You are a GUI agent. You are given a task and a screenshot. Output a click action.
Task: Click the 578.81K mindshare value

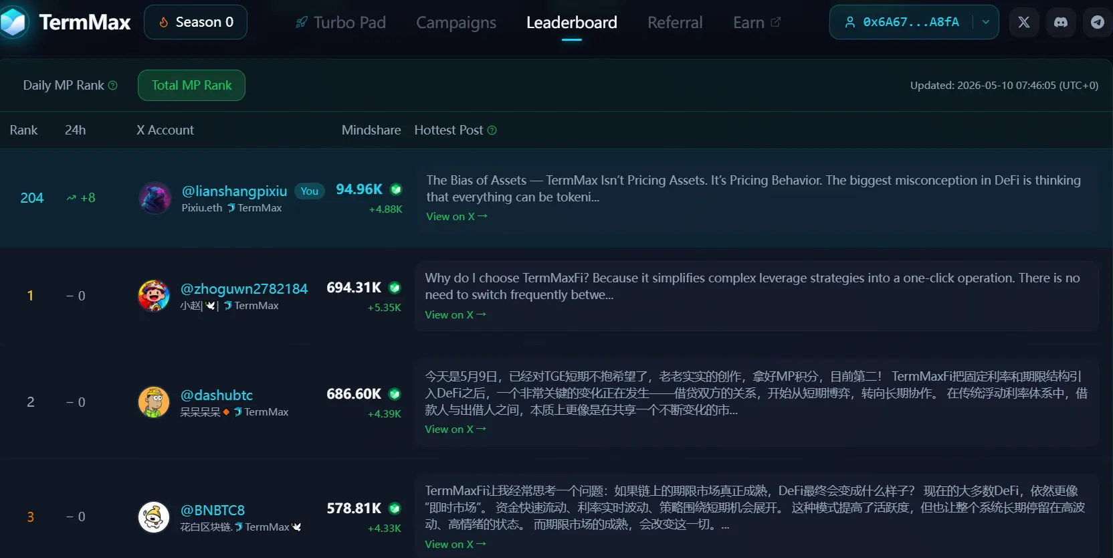click(354, 508)
